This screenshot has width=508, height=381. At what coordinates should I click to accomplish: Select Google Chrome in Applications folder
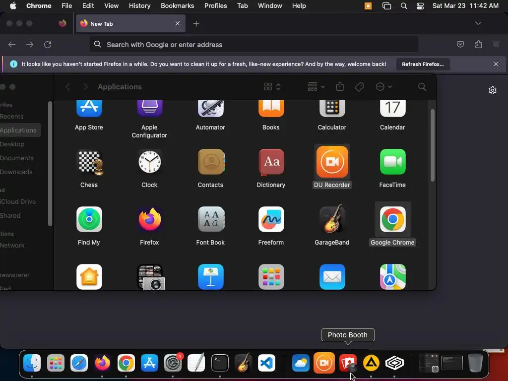[x=393, y=219]
